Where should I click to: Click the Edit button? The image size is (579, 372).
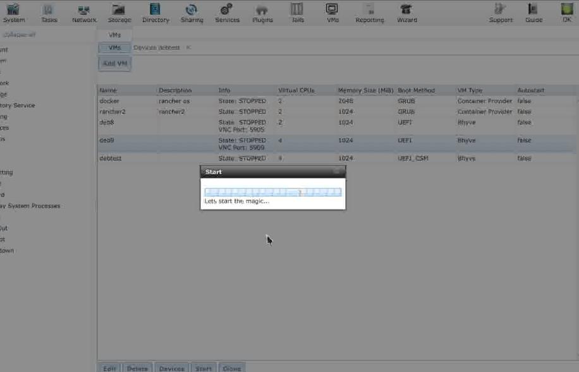click(109, 368)
